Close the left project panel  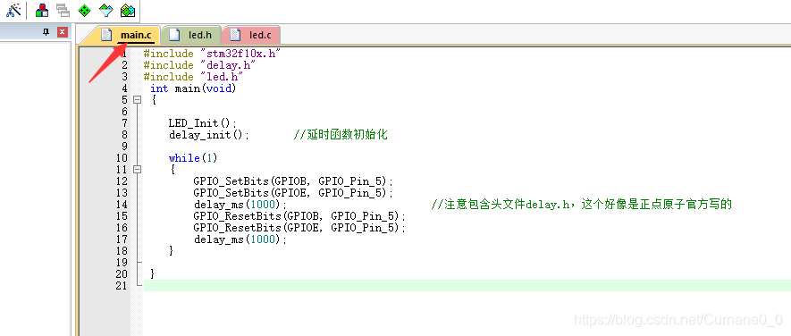coord(62,32)
